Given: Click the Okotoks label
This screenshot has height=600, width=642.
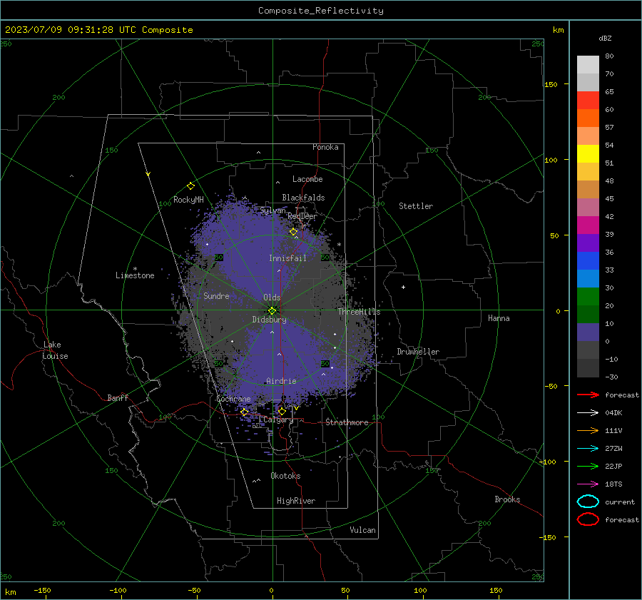Looking at the screenshot, I should (x=285, y=476).
